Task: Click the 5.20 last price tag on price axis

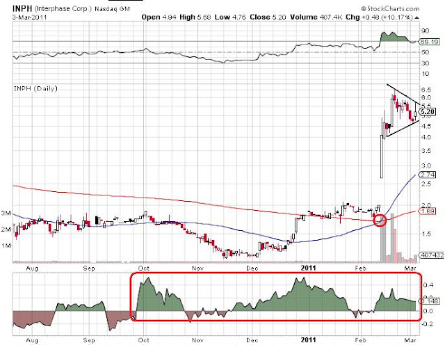Action: point(428,111)
